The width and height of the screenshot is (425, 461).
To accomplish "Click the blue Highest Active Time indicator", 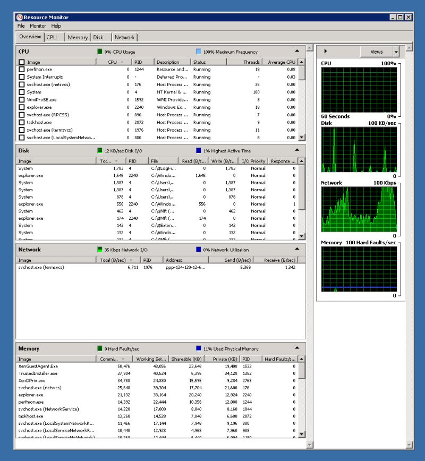I will [x=198, y=150].
